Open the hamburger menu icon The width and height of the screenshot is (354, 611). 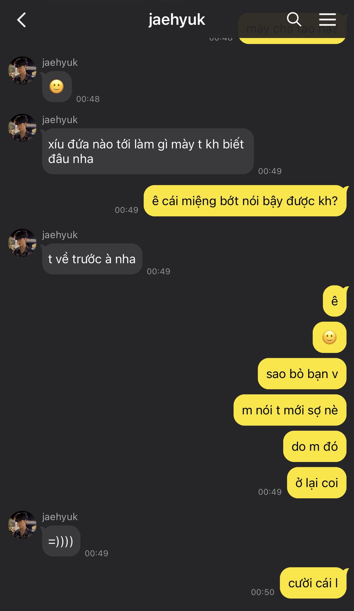pos(328,19)
